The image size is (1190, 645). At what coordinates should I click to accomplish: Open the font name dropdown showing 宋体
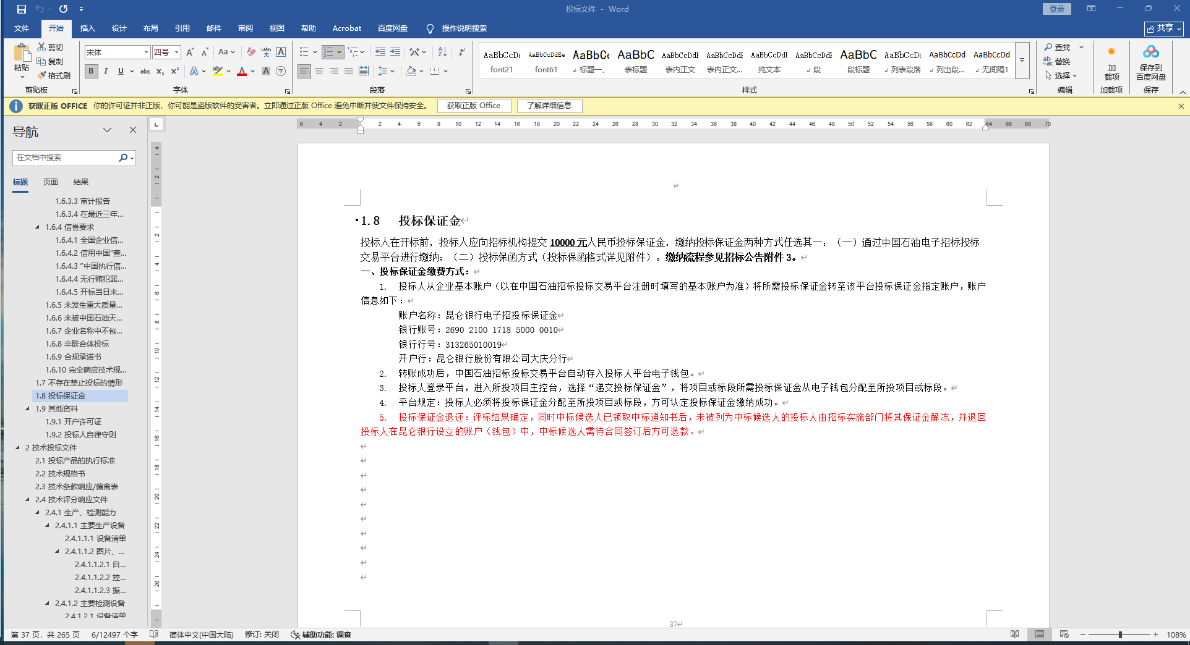coord(146,52)
